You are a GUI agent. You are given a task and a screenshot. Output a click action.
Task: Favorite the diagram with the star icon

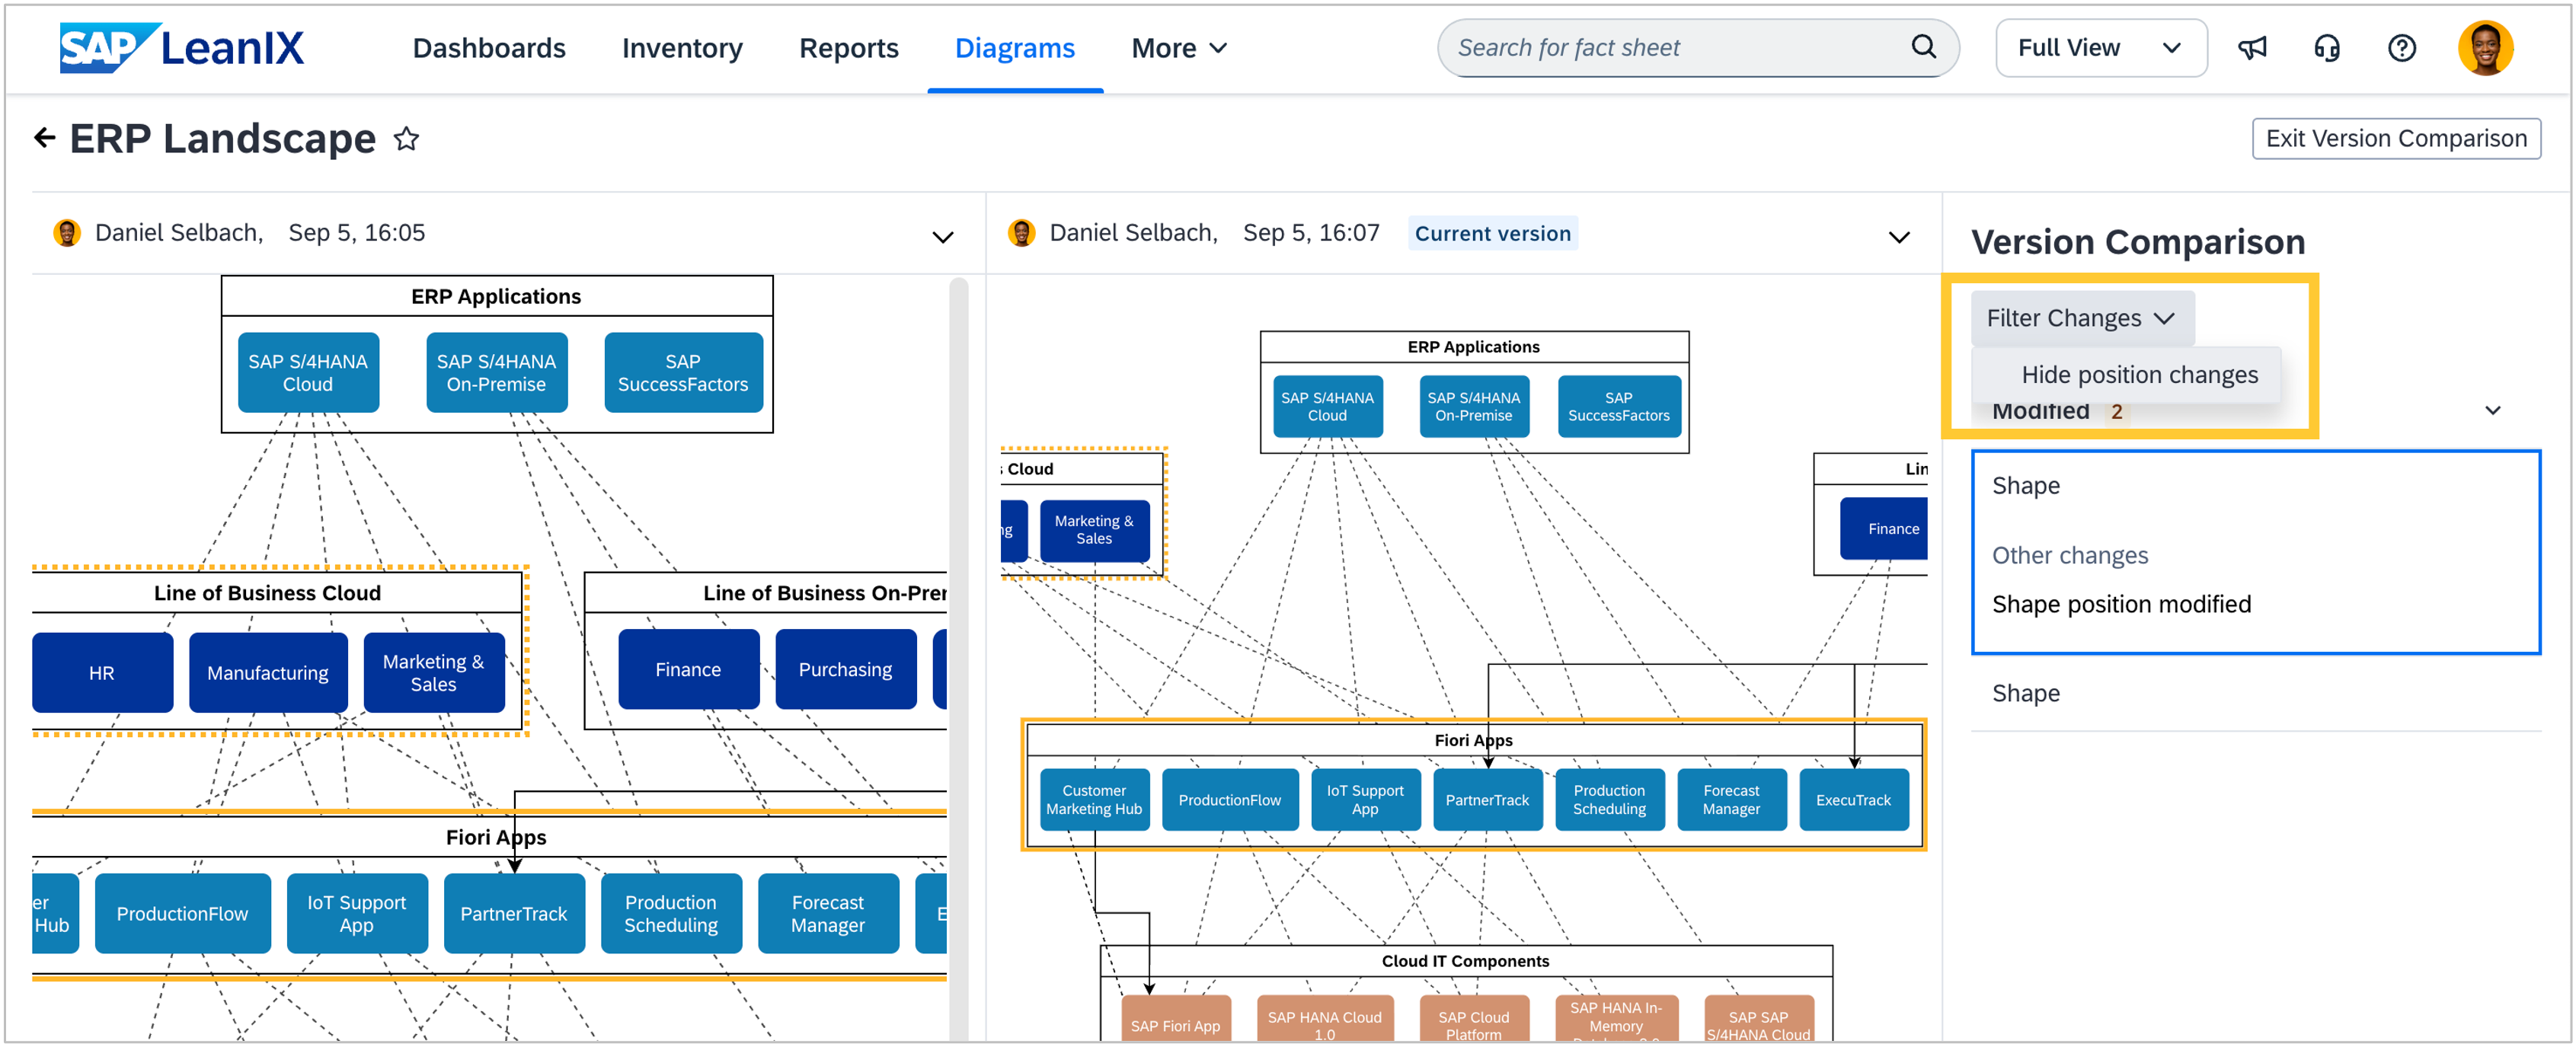[406, 139]
